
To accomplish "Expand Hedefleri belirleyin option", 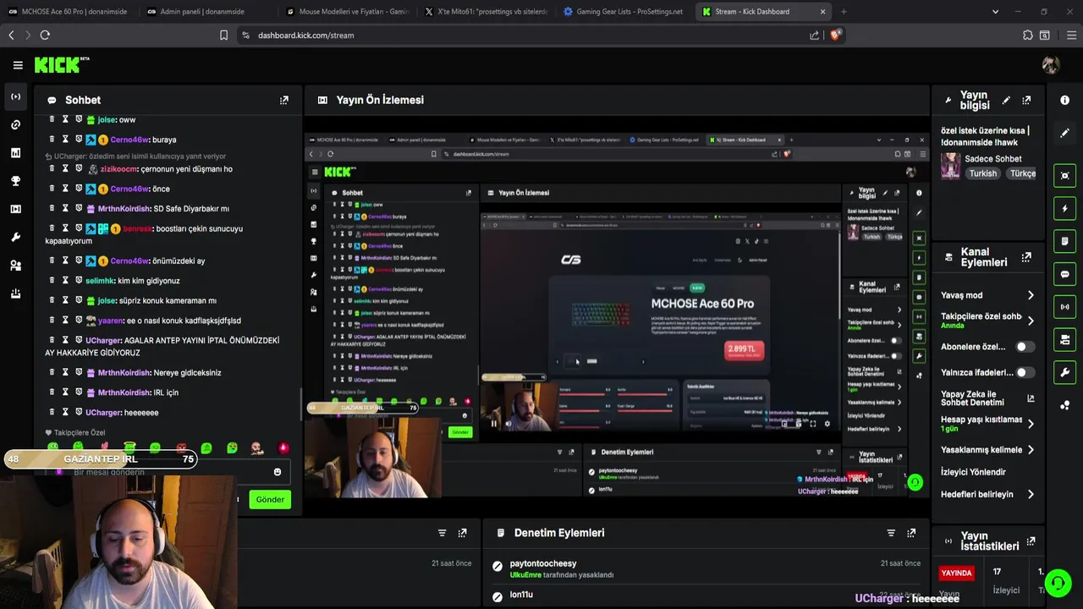I will click(x=1030, y=494).
